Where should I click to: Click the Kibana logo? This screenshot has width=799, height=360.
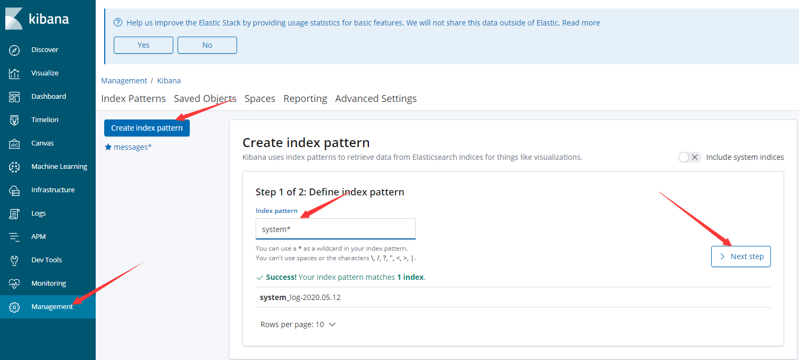tap(37, 19)
